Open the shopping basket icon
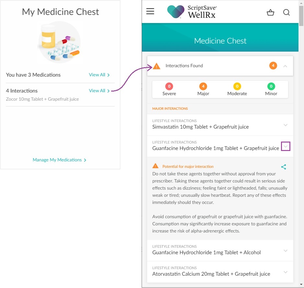The width and height of the screenshot is (304, 288). pos(270,12)
